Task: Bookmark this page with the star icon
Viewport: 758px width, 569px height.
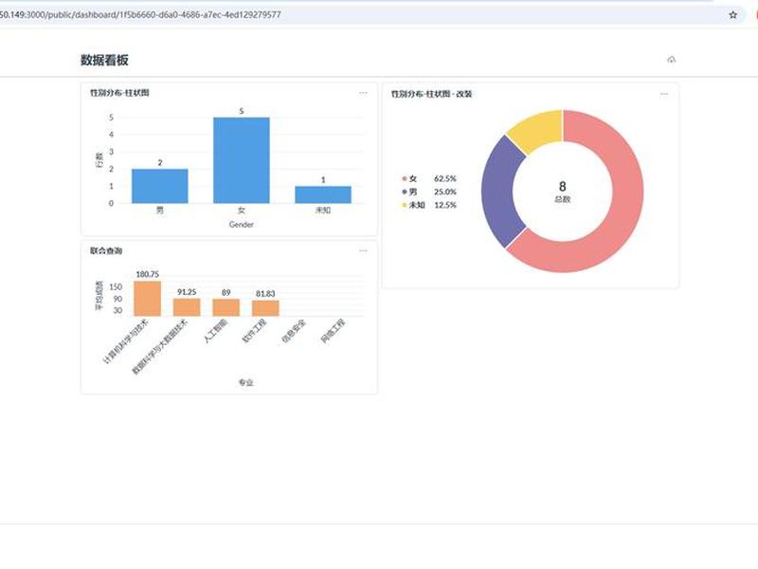Action: point(732,14)
